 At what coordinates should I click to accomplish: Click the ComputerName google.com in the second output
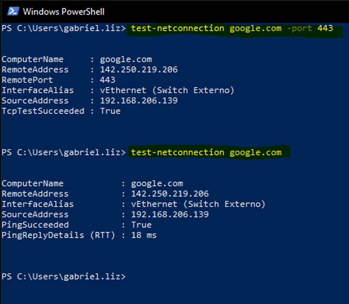coord(157,184)
